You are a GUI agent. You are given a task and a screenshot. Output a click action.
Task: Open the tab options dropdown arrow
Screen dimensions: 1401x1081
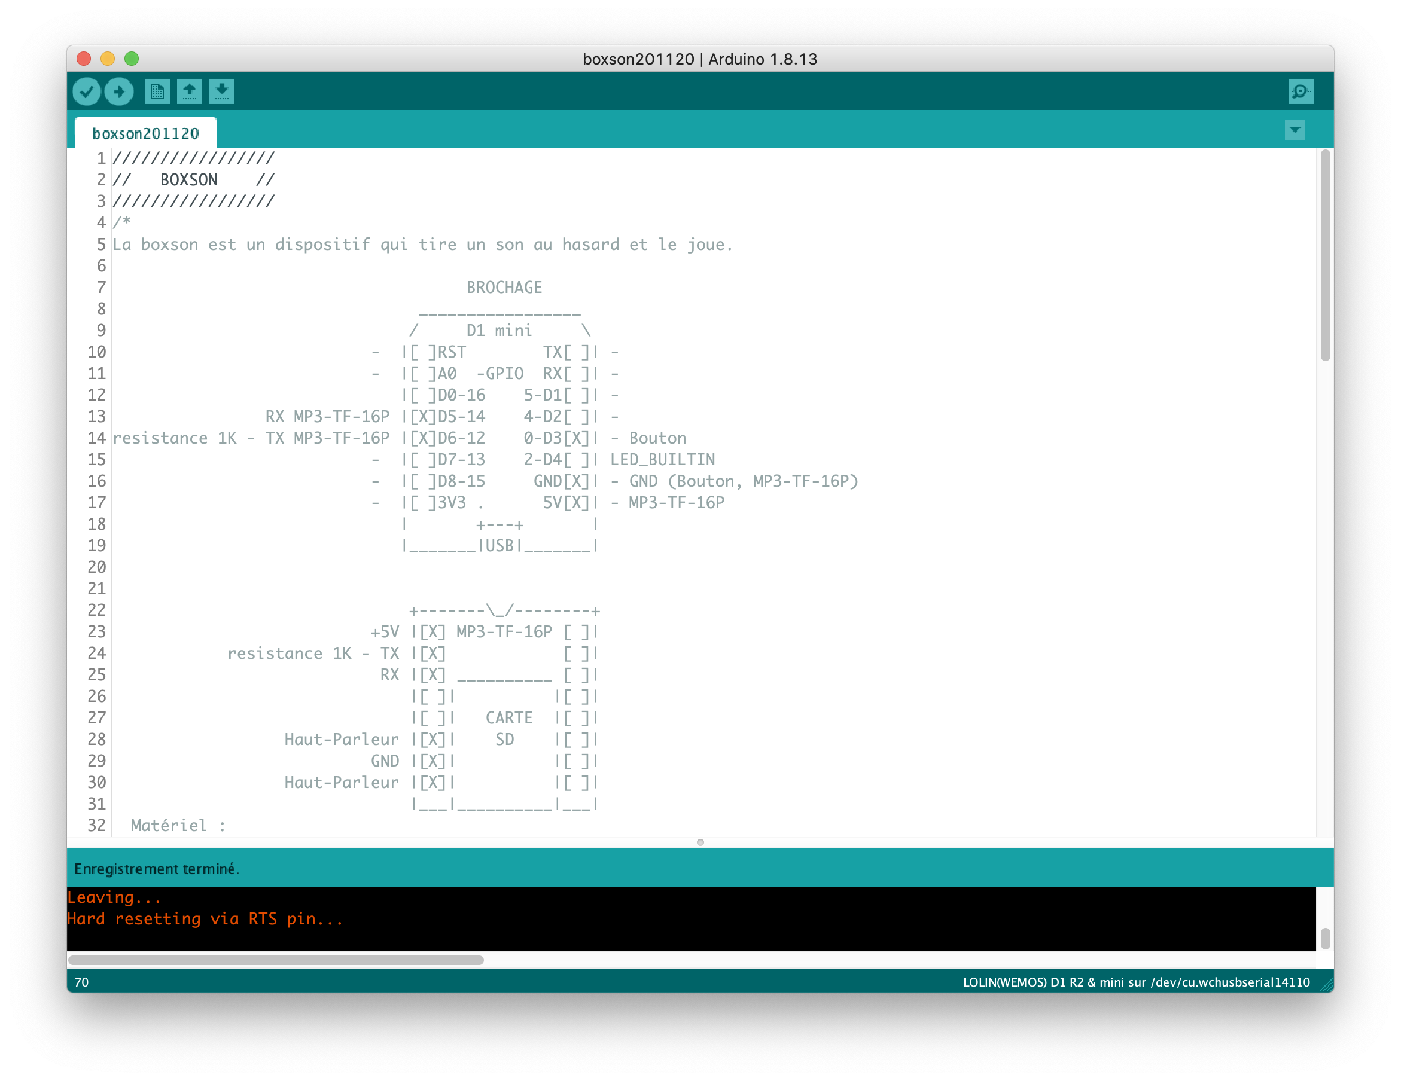coord(1295,130)
